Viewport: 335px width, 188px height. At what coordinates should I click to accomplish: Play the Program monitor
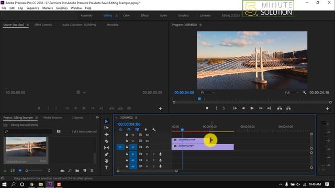pyautogui.click(x=252, y=108)
